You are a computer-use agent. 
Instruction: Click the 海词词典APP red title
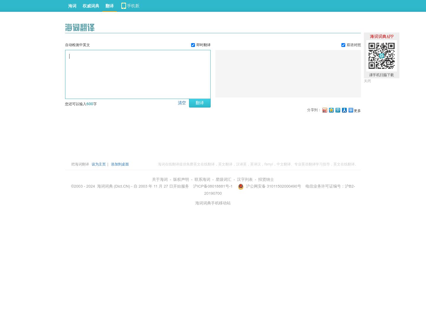(x=382, y=37)
